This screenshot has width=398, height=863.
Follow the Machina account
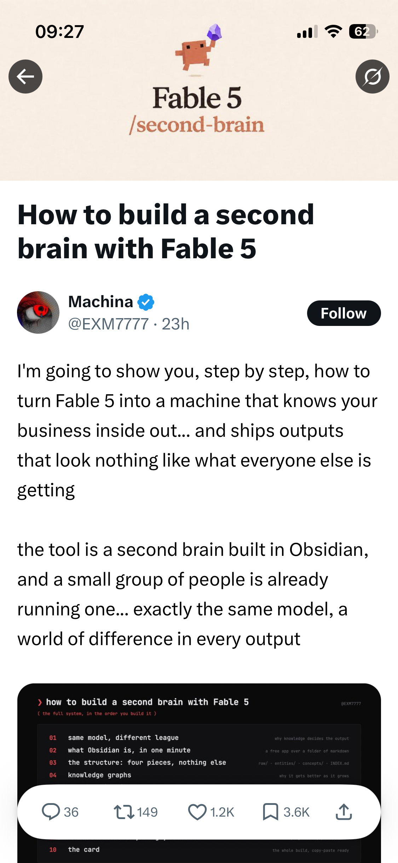344,313
